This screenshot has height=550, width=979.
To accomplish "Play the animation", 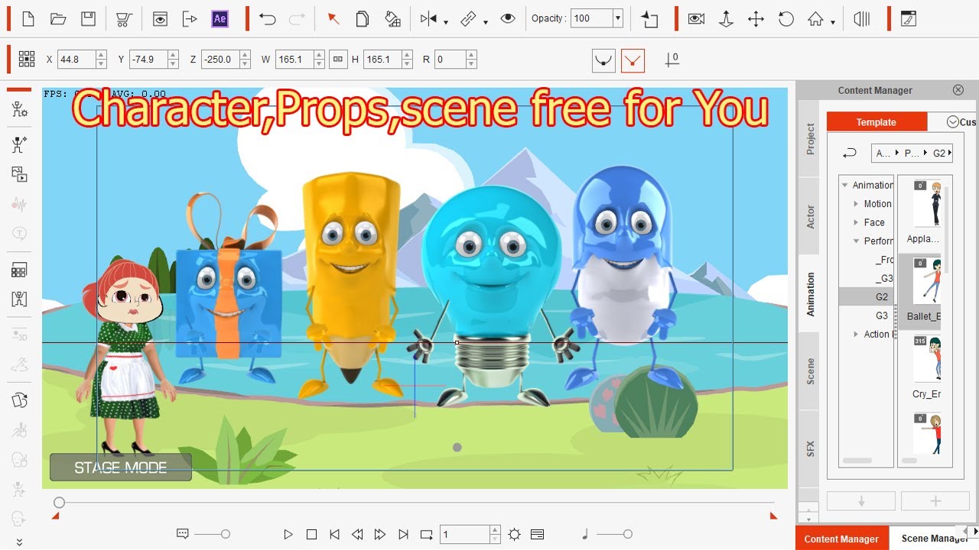I will click(x=288, y=535).
